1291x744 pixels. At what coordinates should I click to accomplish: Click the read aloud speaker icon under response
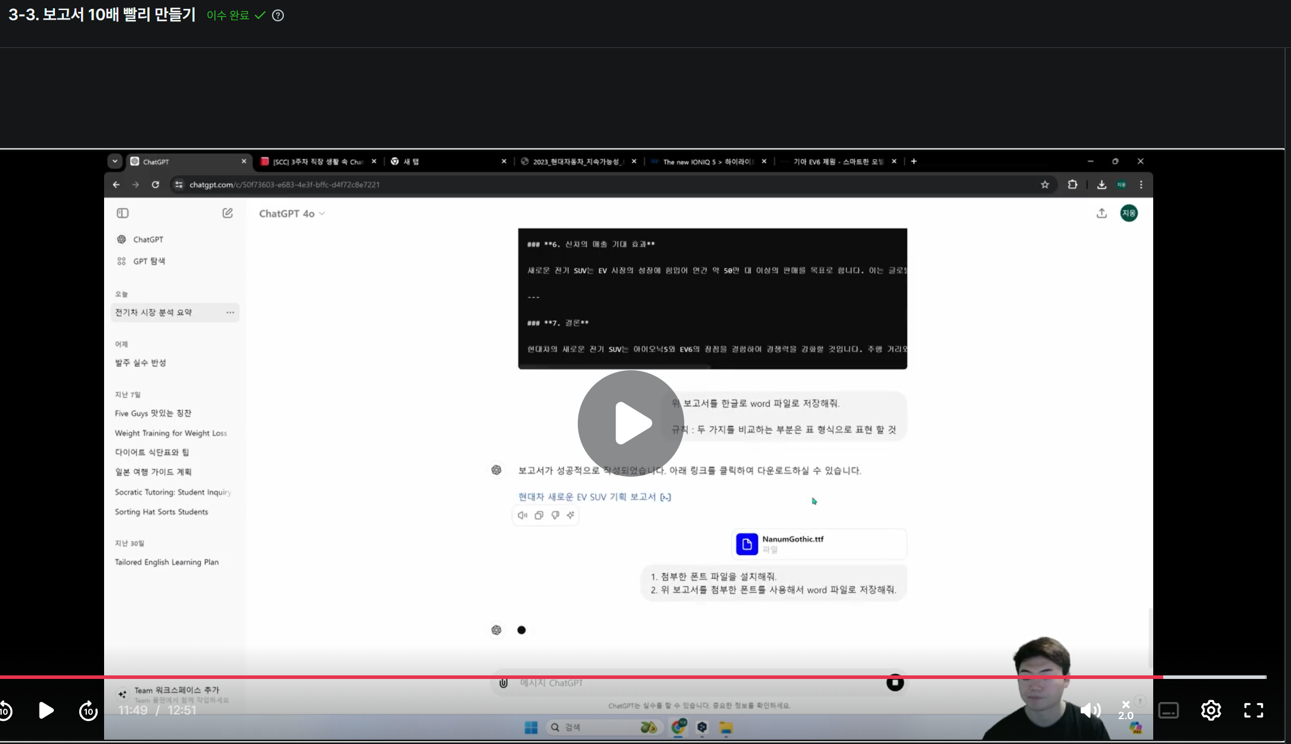click(x=522, y=515)
